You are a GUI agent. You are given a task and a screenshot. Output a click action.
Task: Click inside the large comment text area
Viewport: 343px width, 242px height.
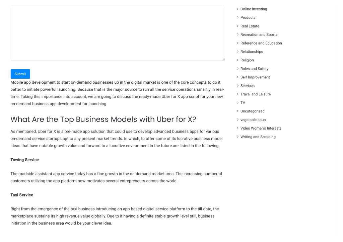click(118, 33)
